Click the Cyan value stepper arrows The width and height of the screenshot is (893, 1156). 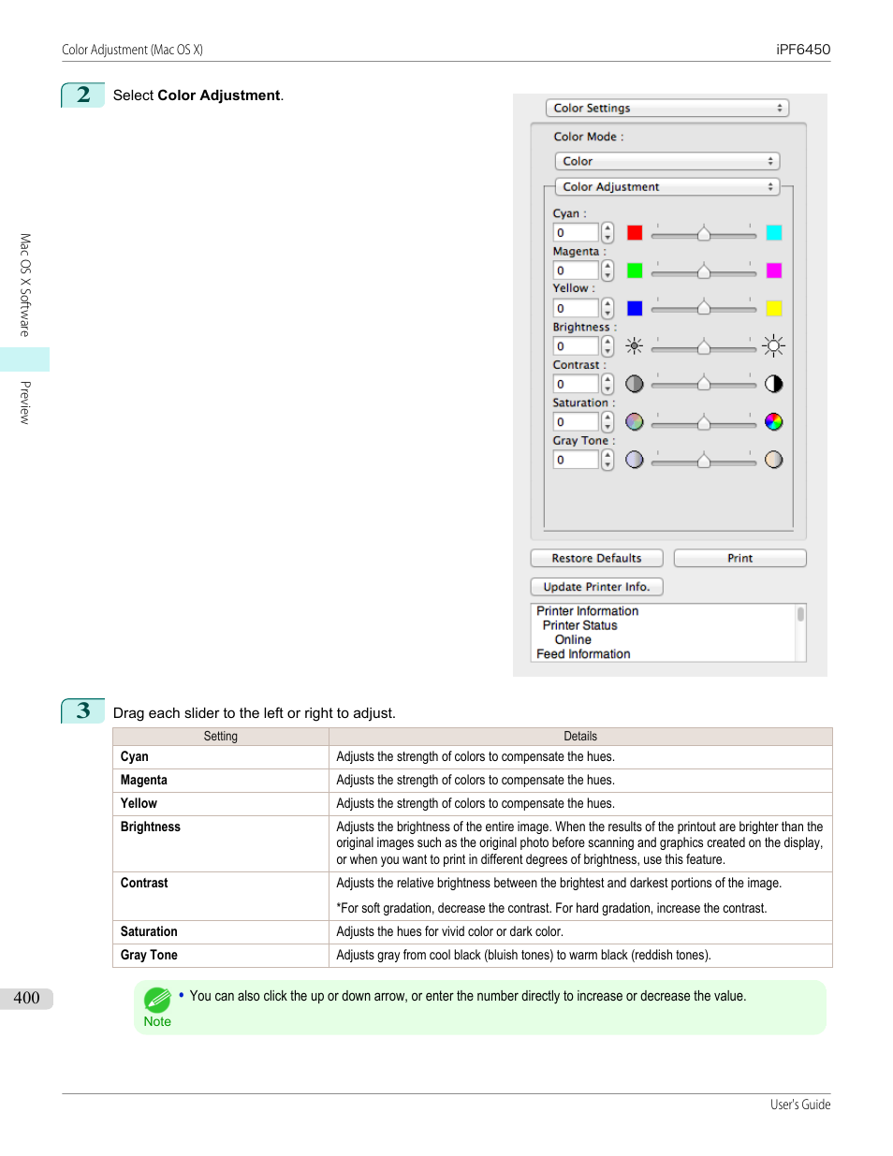[x=608, y=233]
